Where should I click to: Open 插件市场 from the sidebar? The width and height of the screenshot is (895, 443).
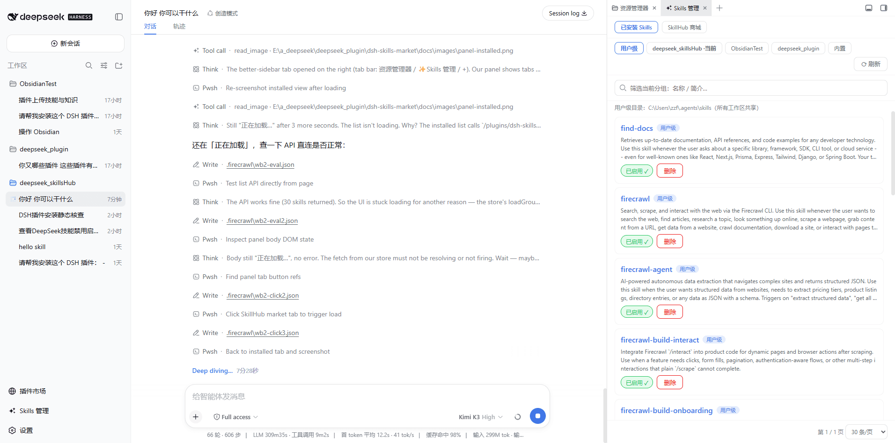27,391
